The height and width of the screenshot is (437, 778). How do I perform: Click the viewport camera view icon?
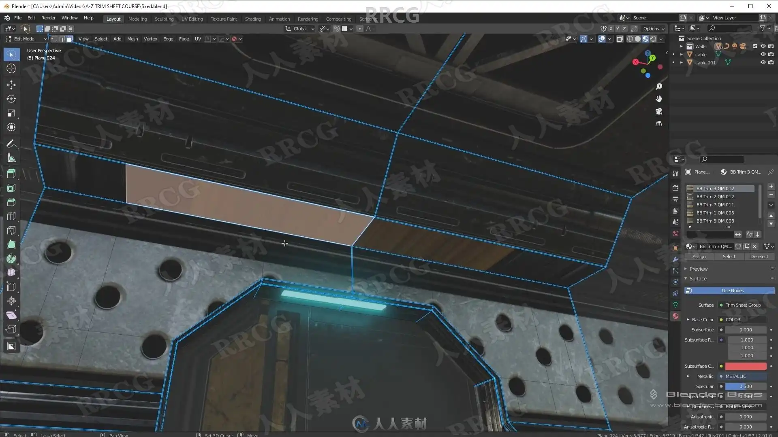(659, 111)
